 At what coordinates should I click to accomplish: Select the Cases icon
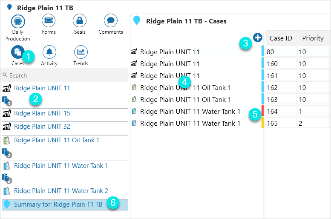[x=17, y=52]
